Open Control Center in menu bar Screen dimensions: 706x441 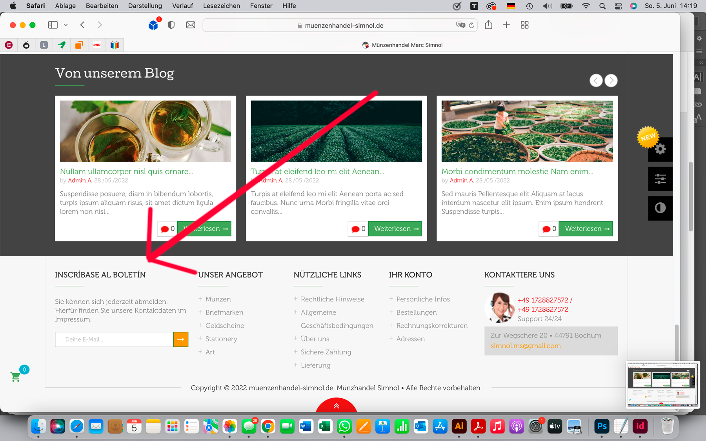(x=618, y=6)
